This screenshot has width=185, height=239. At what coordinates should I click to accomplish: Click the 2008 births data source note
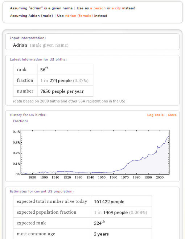[x=69, y=101]
